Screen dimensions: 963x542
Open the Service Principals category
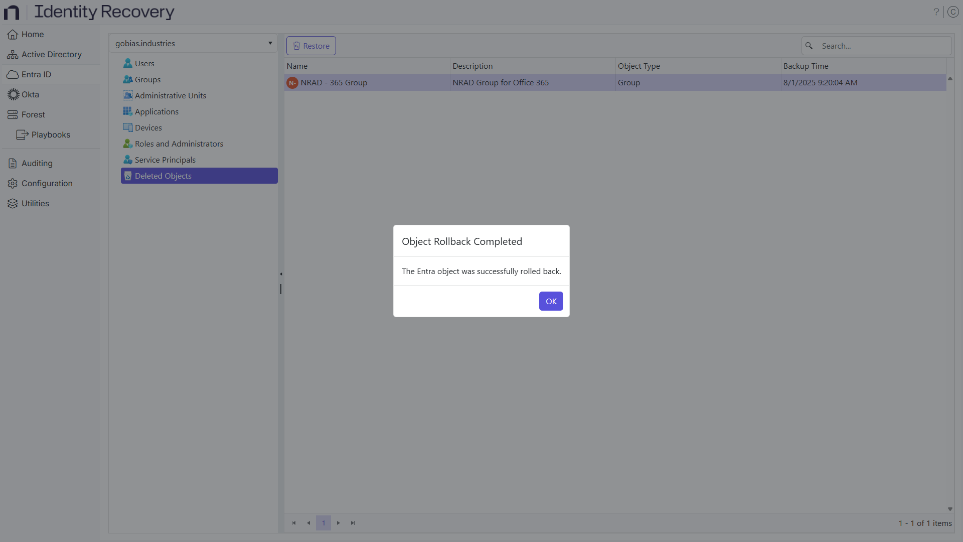(x=165, y=160)
